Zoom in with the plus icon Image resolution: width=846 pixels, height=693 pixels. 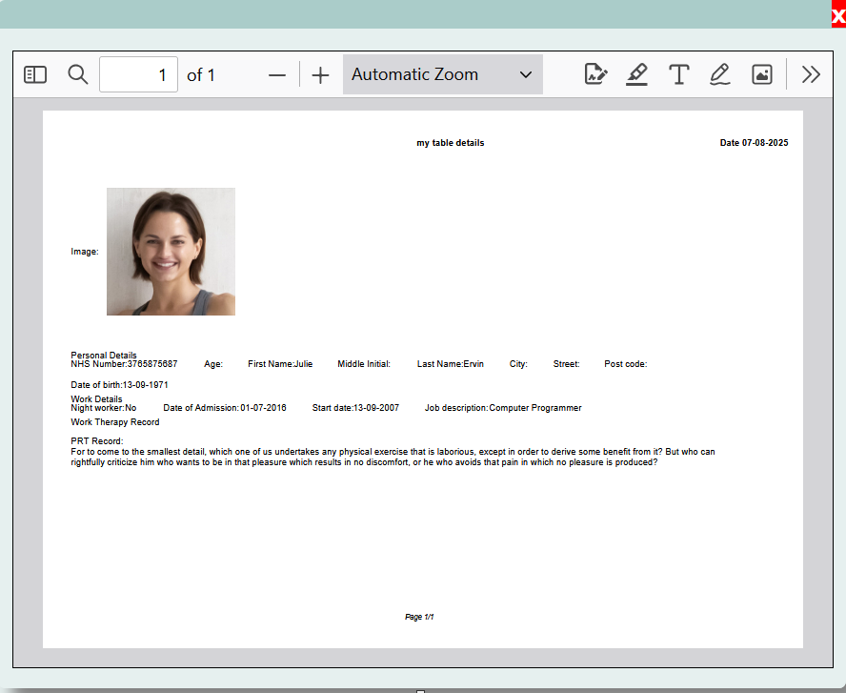pyautogui.click(x=320, y=73)
